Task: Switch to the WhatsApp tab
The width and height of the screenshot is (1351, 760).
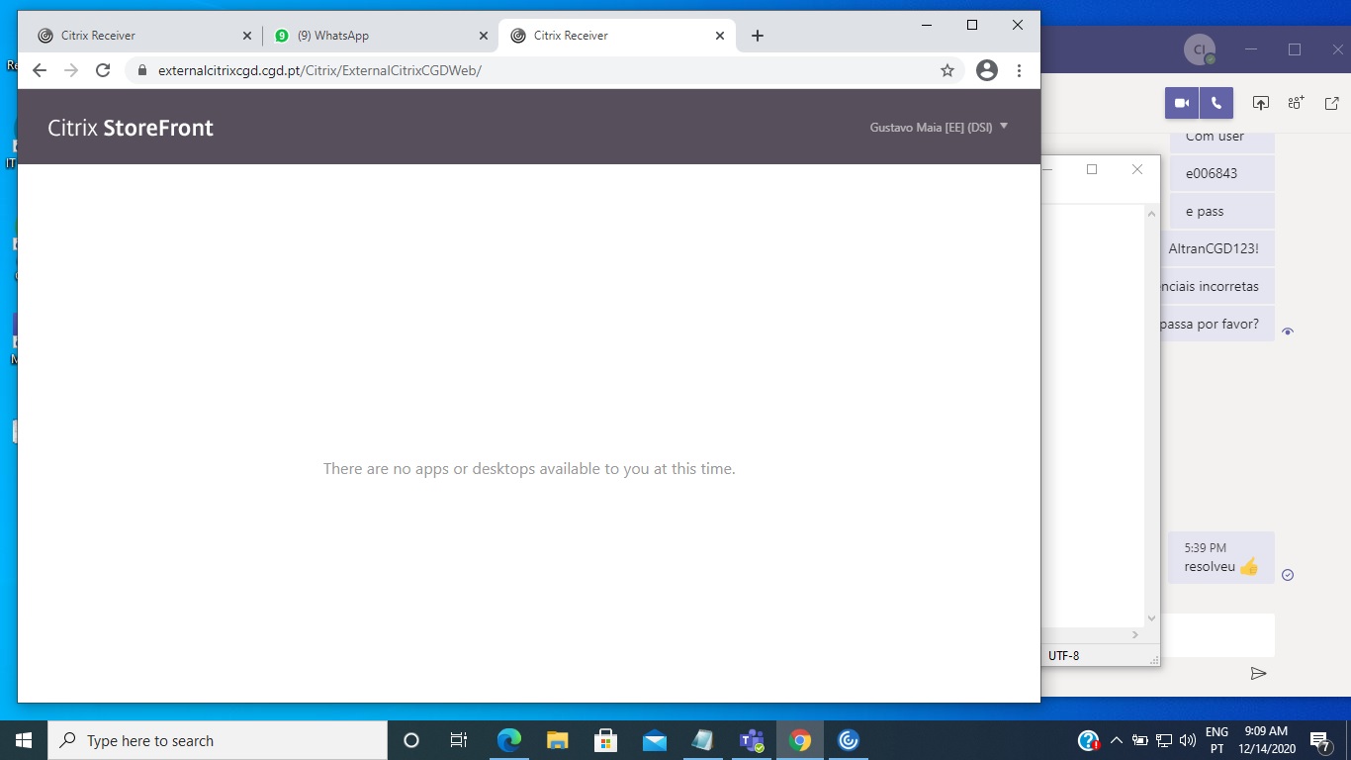Action: pos(381,36)
